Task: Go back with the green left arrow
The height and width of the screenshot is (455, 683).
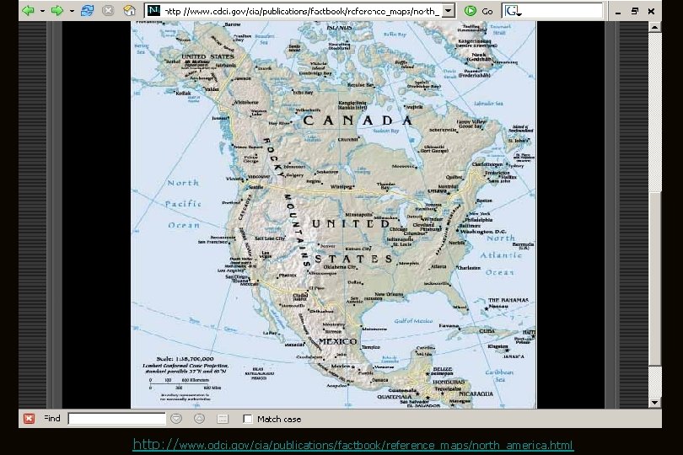Action: (29, 10)
